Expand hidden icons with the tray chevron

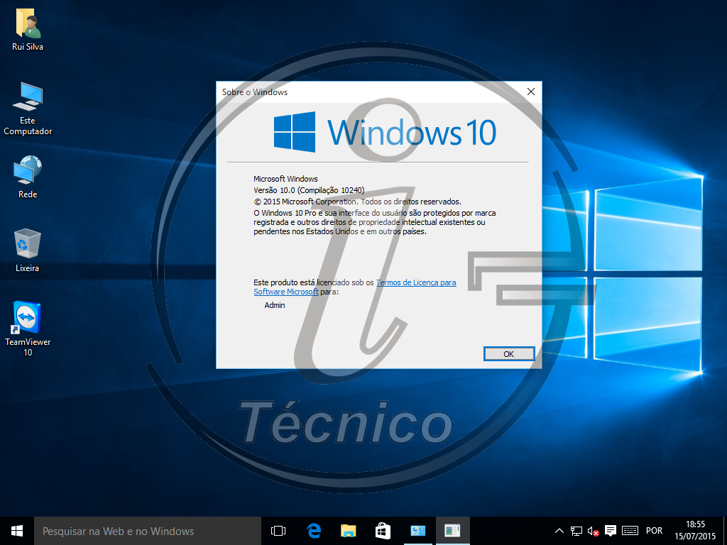pyautogui.click(x=559, y=530)
